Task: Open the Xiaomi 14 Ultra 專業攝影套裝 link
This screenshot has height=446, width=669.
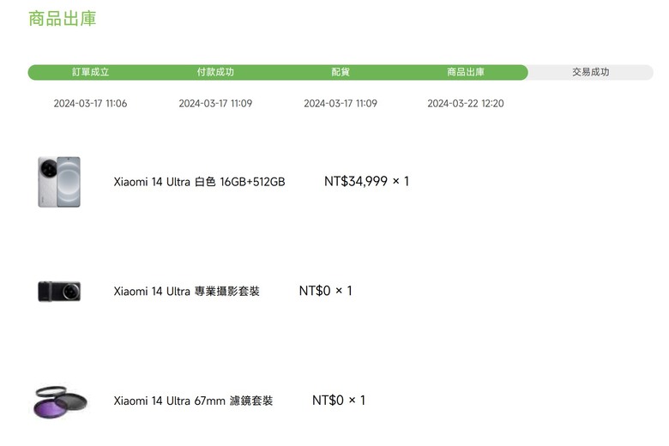Action: (x=186, y=292)
